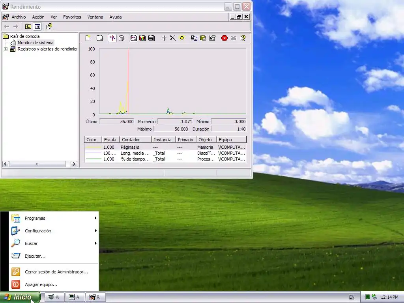404x303 pixels.
Task: Open Configuración submenu in Start menu
Action: (x=54, y=231)
